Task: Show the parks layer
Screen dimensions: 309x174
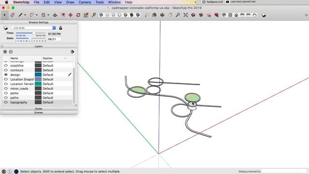Action: pyautogui.click(x=6, y=93)
